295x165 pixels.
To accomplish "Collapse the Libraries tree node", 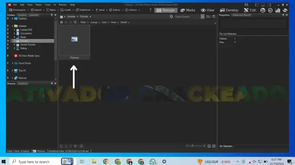I will [13, 26].
